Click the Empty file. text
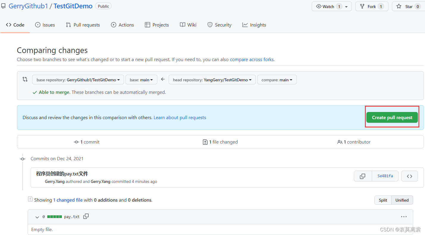Image resolution: width=425 pixels, height=235 pixels. [x=42, y=230]
